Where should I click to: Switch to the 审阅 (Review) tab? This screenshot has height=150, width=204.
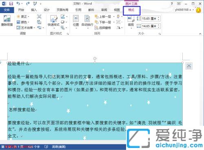[104, 10]
